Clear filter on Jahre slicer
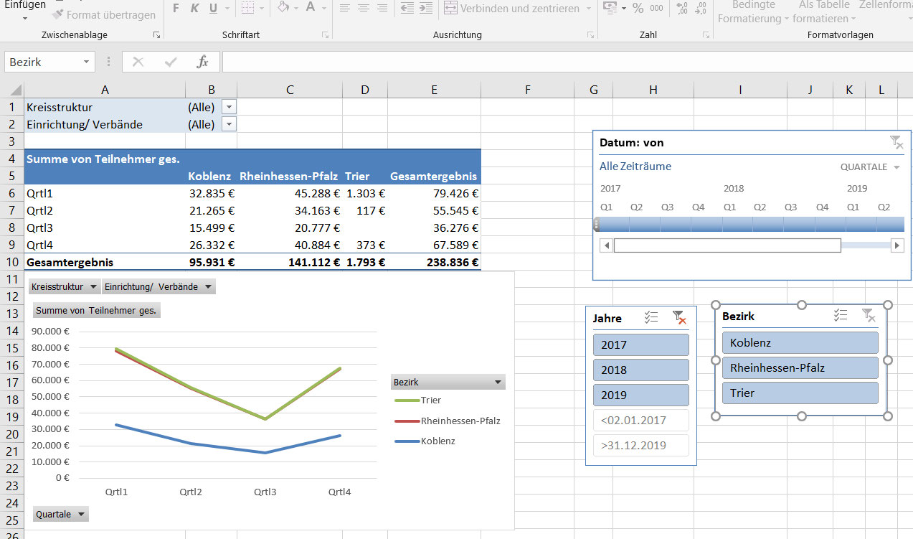913x539 pixels. pyautogui.click(x=678, y=317)
